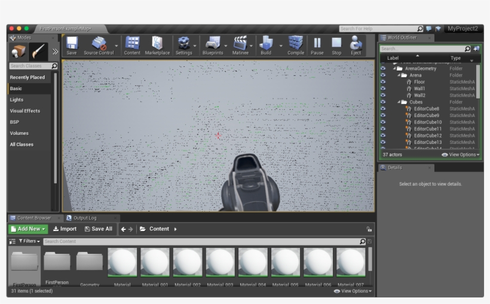Select the Paint mode brush icon

click(38, 51)
